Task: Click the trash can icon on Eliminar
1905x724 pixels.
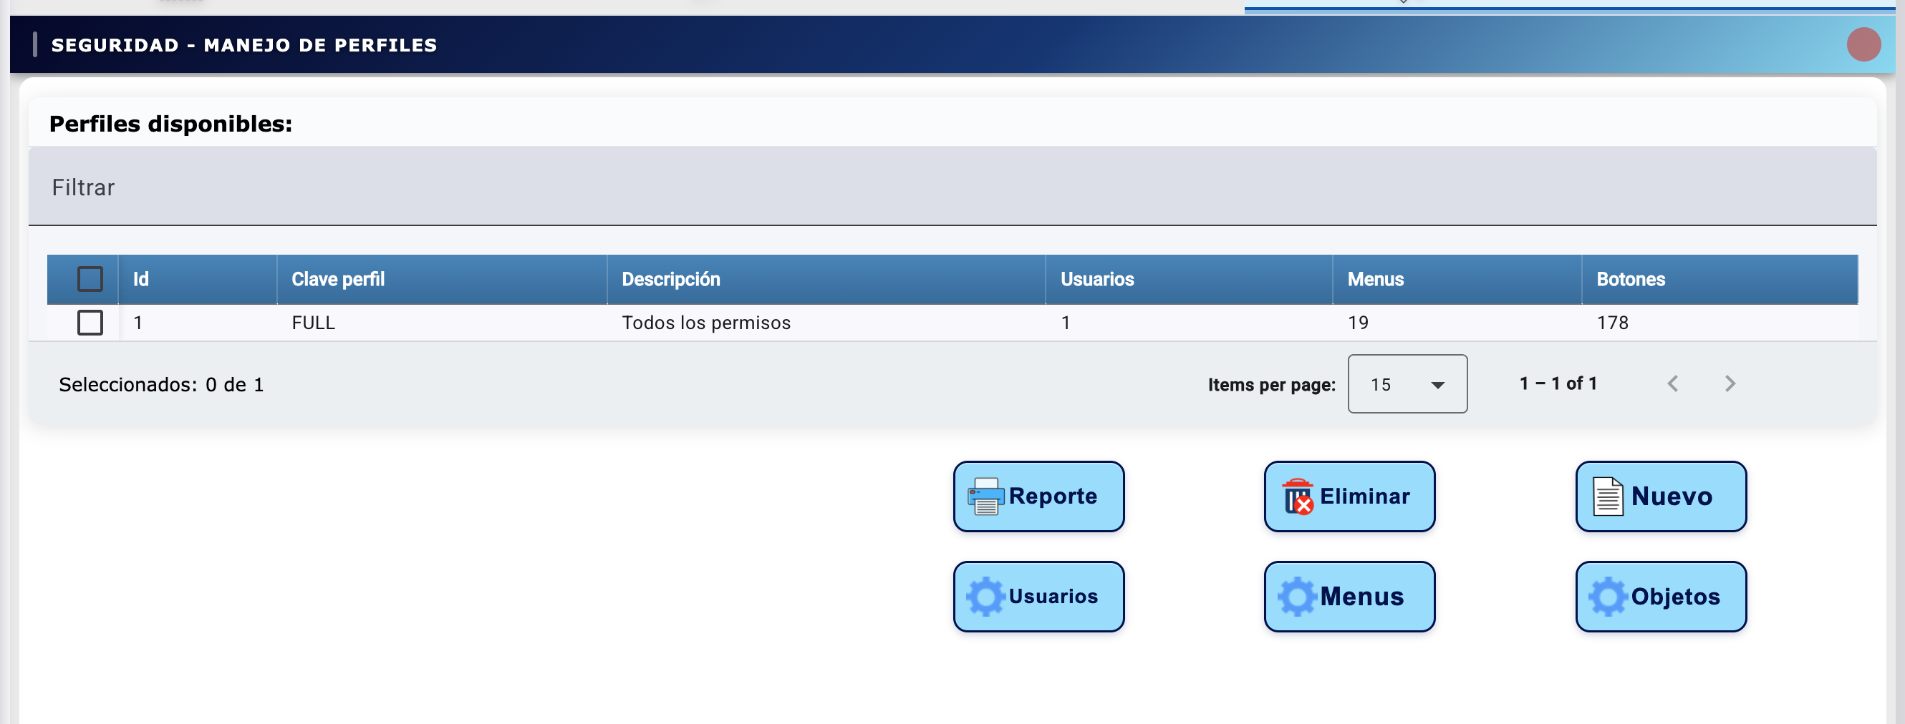Action: click(1297, 496)
